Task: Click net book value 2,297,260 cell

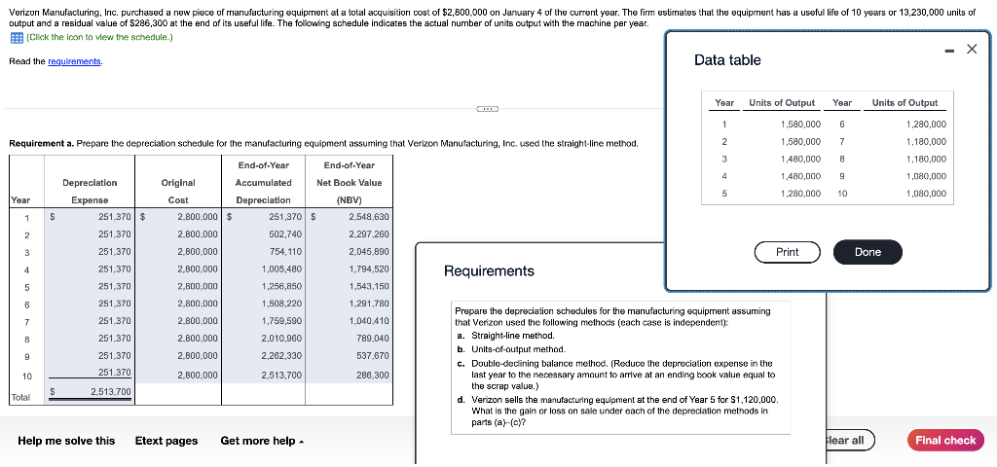Action: (350, 234)
